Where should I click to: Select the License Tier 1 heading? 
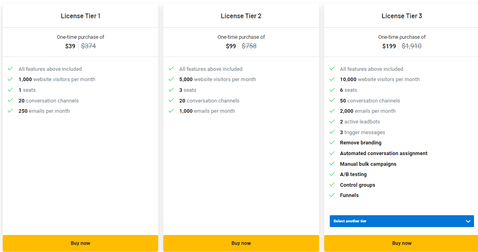click(80, 16)
